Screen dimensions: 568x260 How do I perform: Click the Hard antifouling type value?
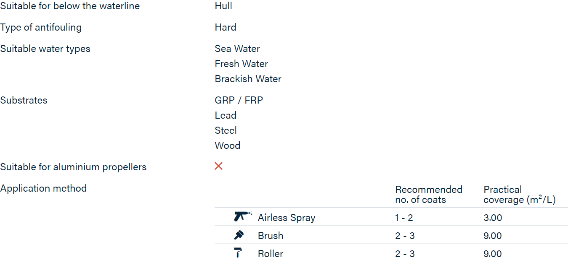point(226,27)
